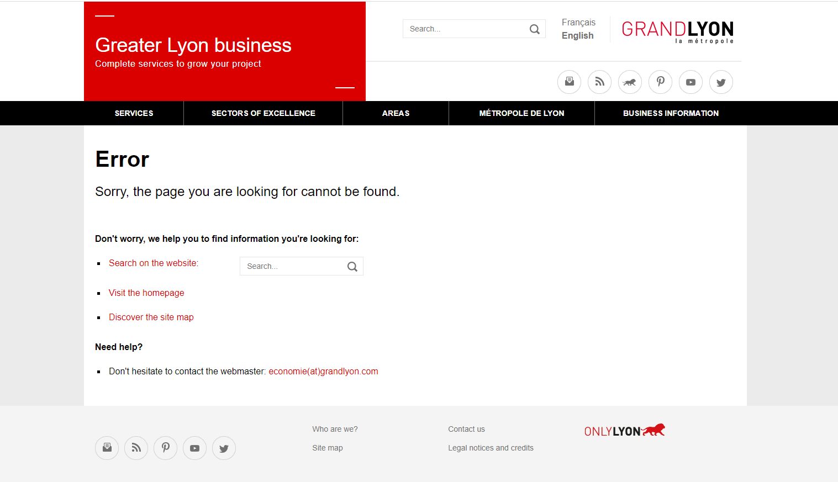
Task: Open the Services menu
Action: pyautogui.click(x=134, y=113)
